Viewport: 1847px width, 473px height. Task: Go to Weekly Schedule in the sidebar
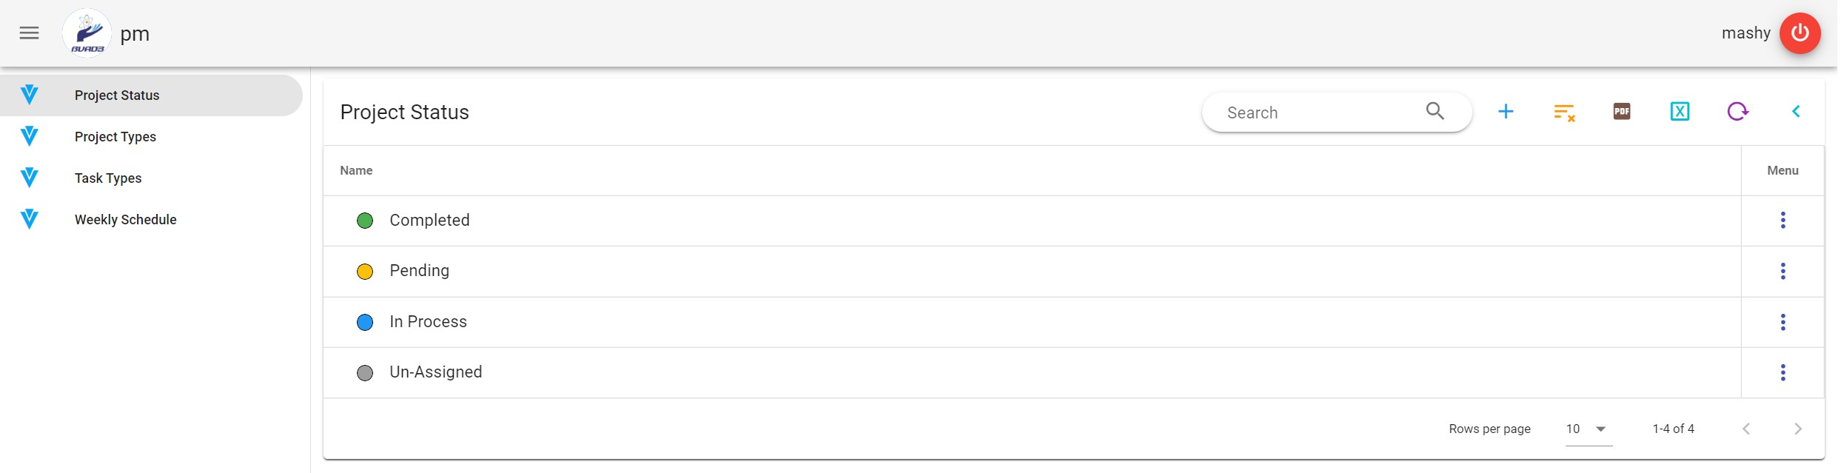tap(125, 220)
